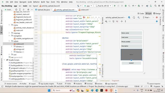Viewport: 165px width, 93px height.
Task: Toggle design View Options eye icon
Action: pyautogui.click(x=106, y=21)
